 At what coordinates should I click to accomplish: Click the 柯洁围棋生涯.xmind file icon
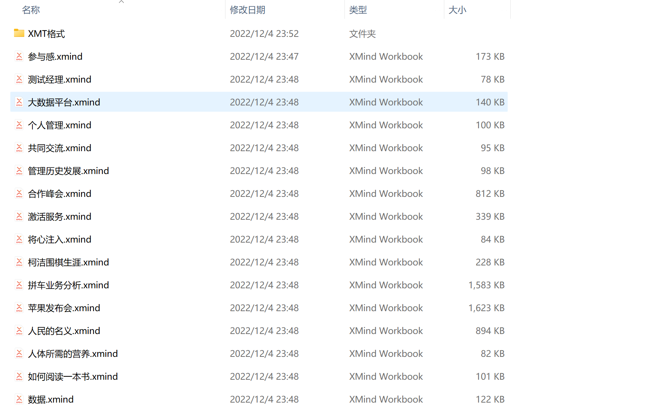coord(19,262)
